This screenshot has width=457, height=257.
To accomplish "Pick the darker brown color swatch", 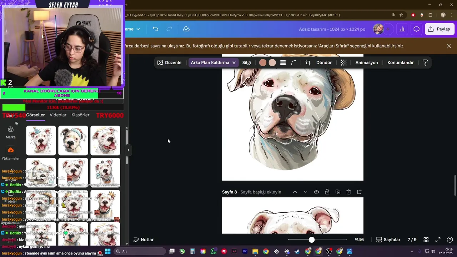I will pos(263,62).
